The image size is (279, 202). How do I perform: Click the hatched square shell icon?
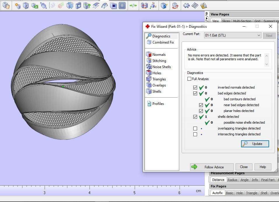(x=122, y=6)
